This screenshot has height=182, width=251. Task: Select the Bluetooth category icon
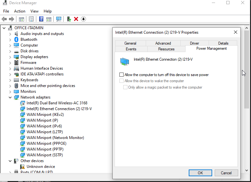point(16,39)
